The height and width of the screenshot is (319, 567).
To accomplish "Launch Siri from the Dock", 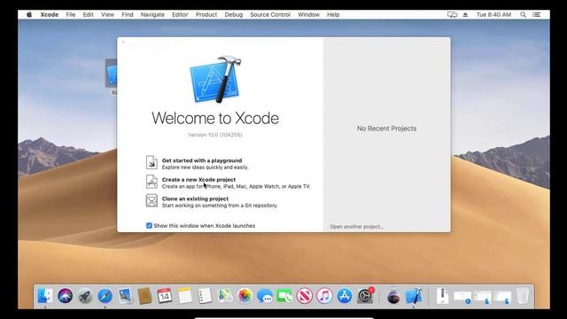I will coord(65,296).
